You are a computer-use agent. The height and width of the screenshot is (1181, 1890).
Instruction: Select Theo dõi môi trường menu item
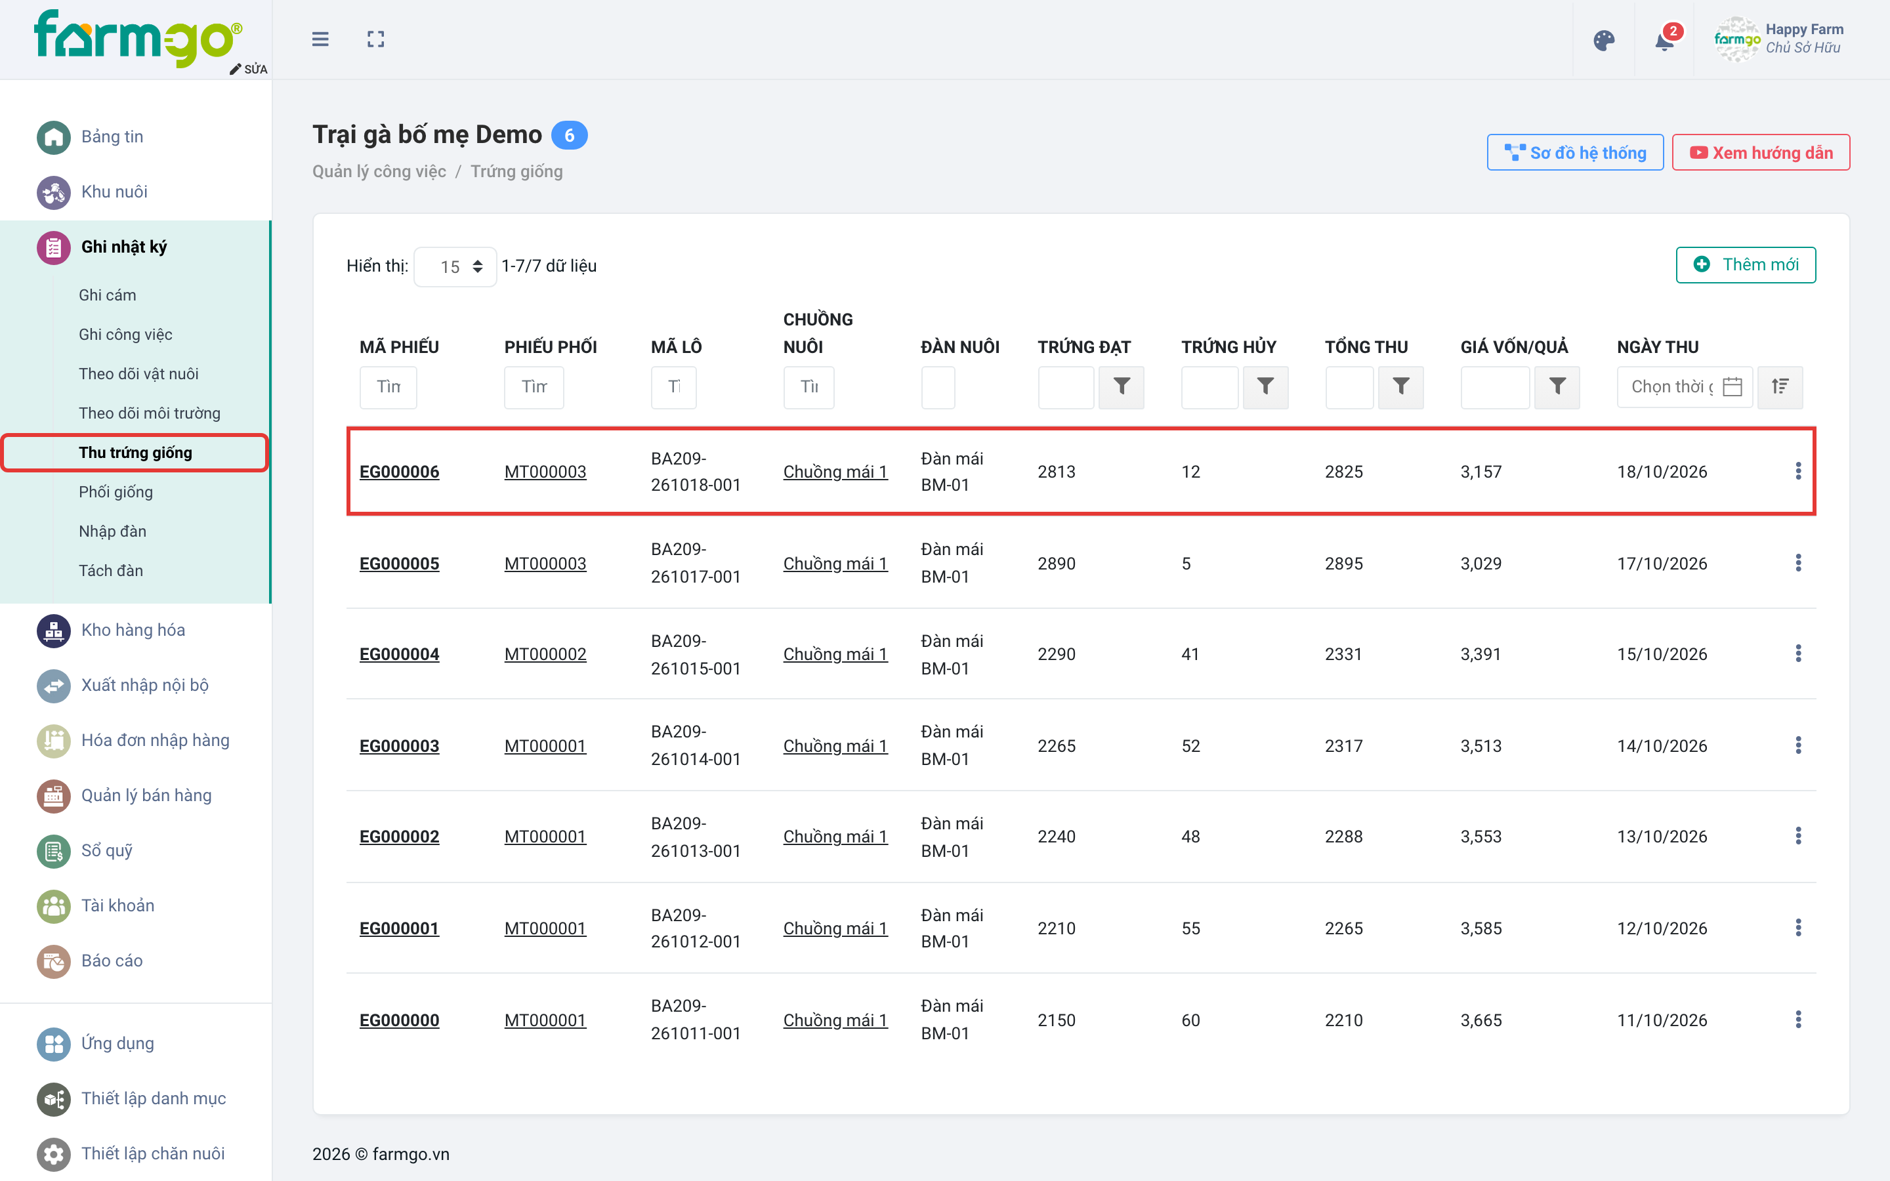coord(149,413)
